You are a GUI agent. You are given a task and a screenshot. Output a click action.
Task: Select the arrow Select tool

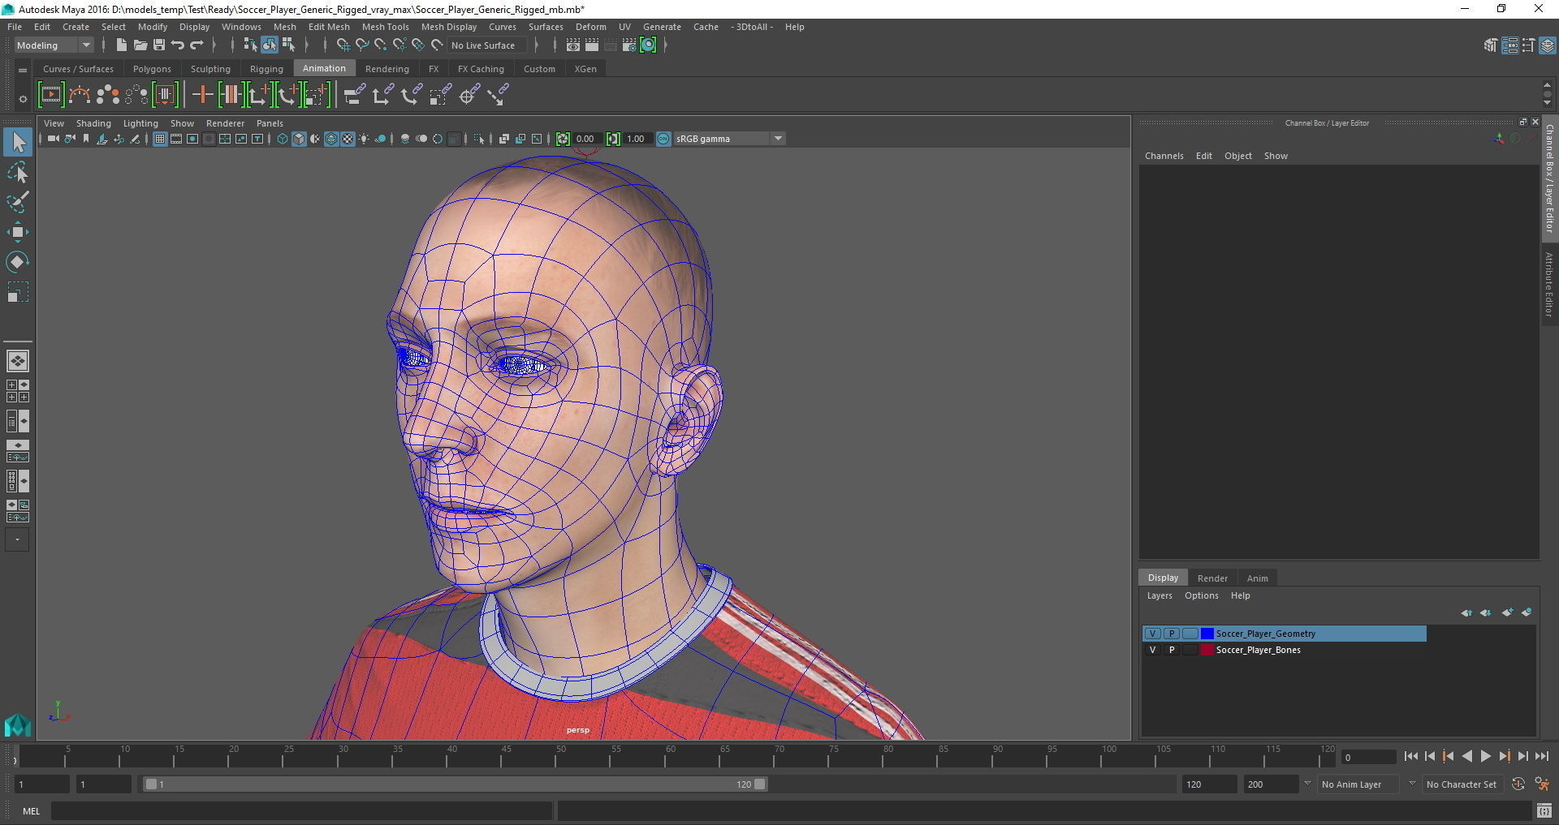(18, 142)
